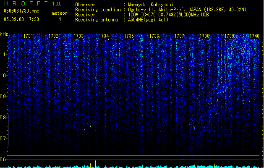
Task: Click the tall yellow spike below 1733
Action: 95,164
